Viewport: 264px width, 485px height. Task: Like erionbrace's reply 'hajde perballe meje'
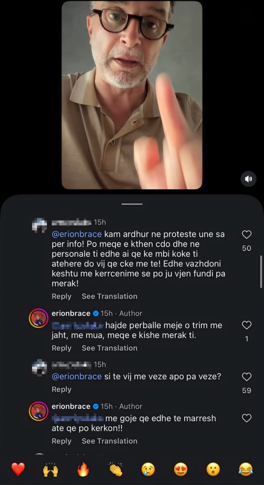246,325
